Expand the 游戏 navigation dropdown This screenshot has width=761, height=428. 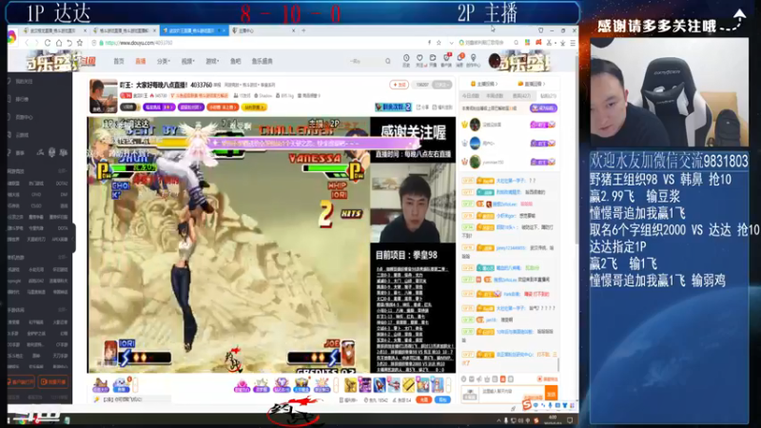(212, 61)
